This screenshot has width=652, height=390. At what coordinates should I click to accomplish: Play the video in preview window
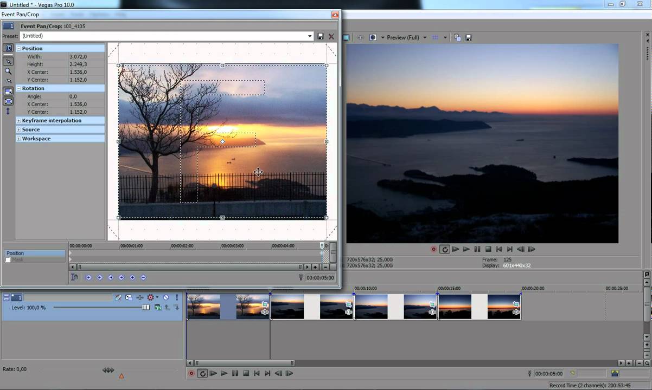(466, 249)
